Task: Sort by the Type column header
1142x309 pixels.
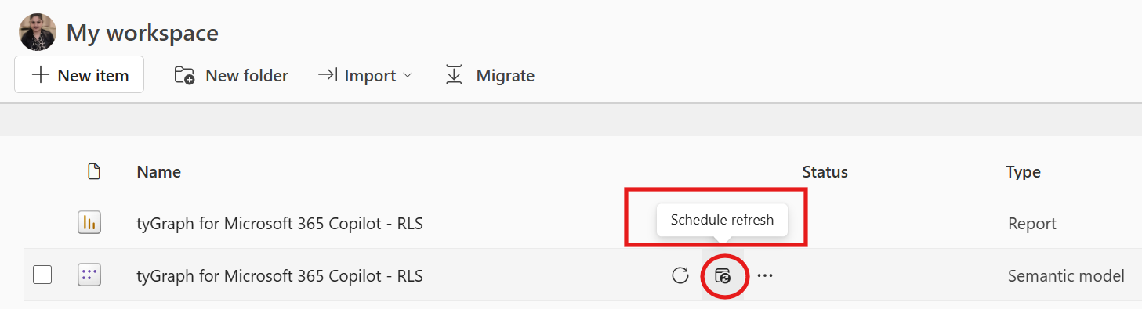Action: [1023, 172]
